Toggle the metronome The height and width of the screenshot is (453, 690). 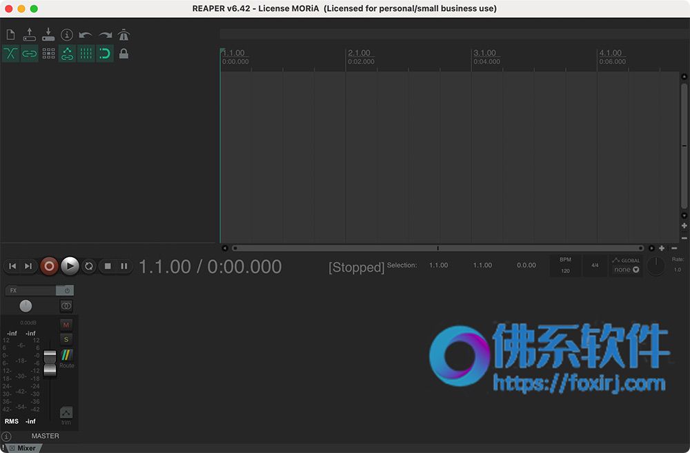[x=124, y=34]
